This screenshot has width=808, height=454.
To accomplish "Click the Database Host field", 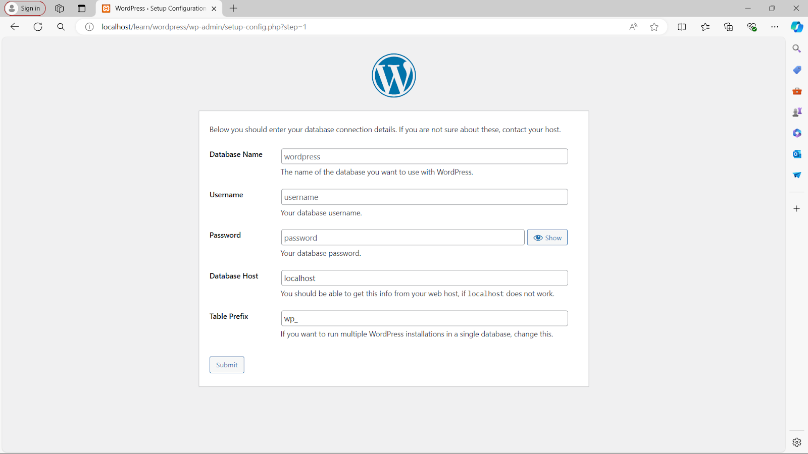I will tap(424, 278).
